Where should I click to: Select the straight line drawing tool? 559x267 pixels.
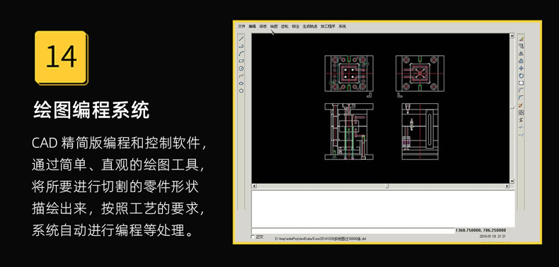pyautogui.click(x=241, y=39)
